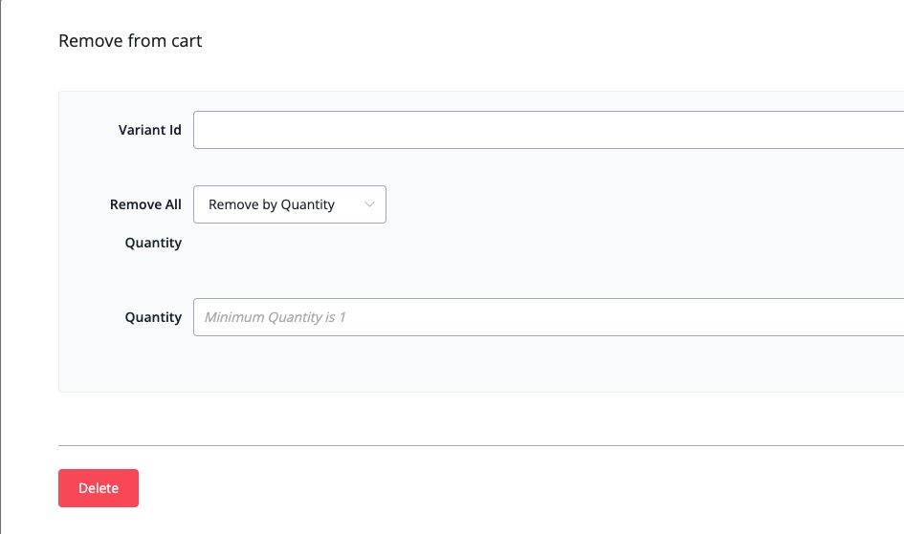This screenshot has height=534, width=904.
Task: Click the Remove from cart heading
Action: (x=130, y=41)
